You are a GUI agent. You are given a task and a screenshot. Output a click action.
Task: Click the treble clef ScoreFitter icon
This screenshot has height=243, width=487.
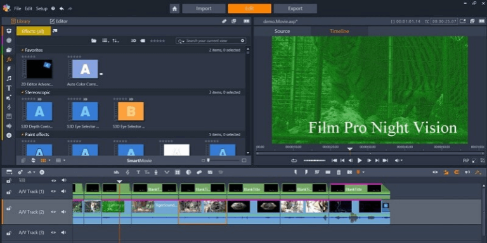(x=127, y=172)
